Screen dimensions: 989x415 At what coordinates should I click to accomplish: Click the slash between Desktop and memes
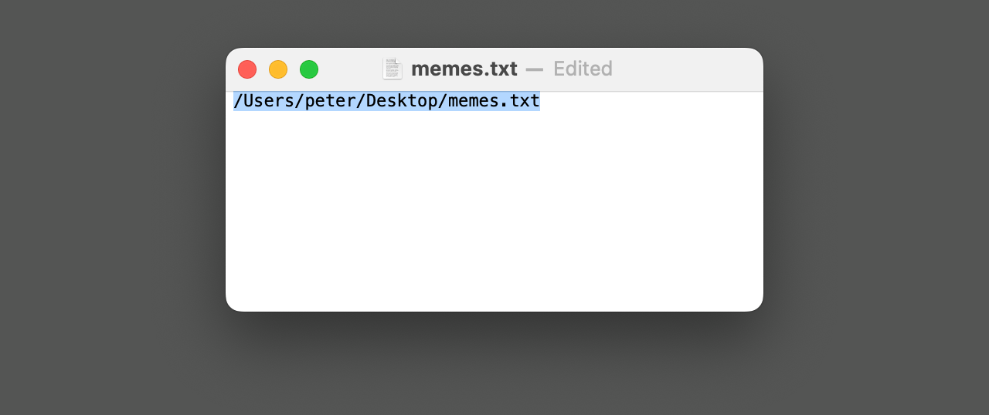coord(443,101)
